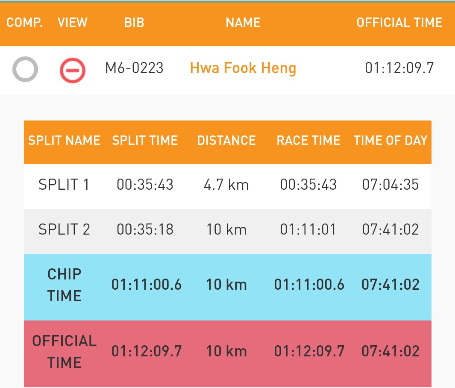Image resolution: width=455 pixels, height=388 pixels.
Task: Select compare radio circle for M6-0223
Action: 25,69
